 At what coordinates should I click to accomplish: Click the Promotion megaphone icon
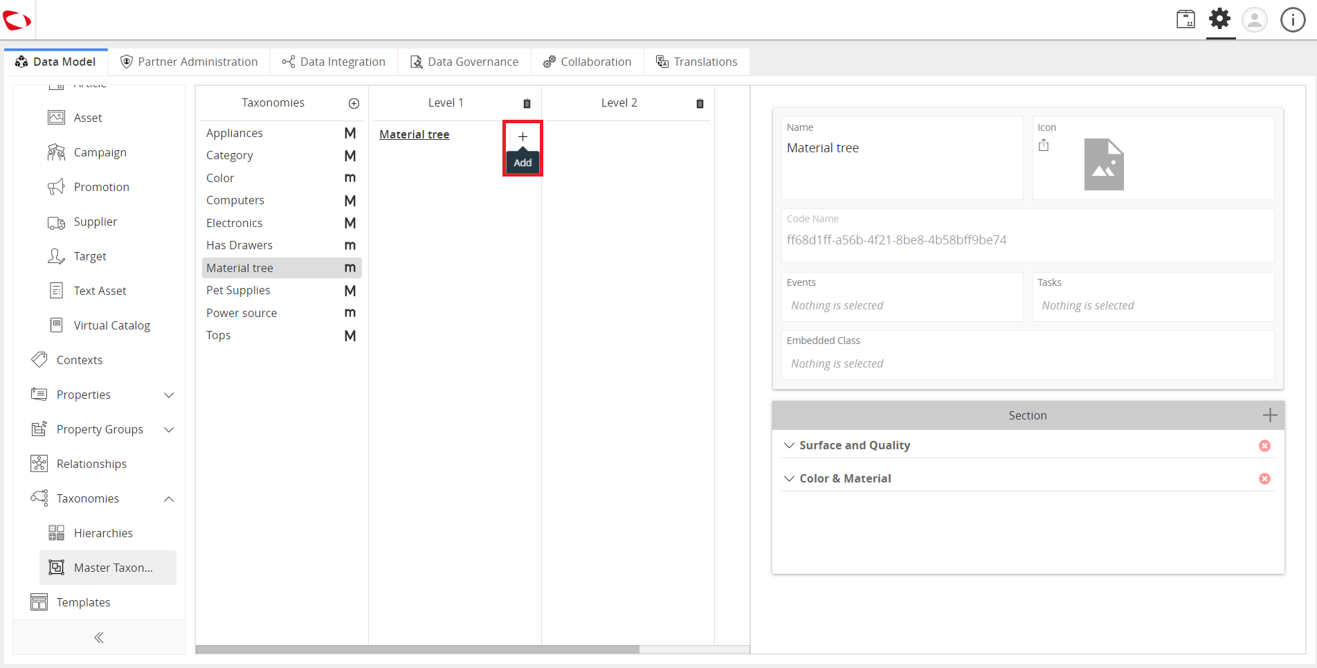coord(56,187)
